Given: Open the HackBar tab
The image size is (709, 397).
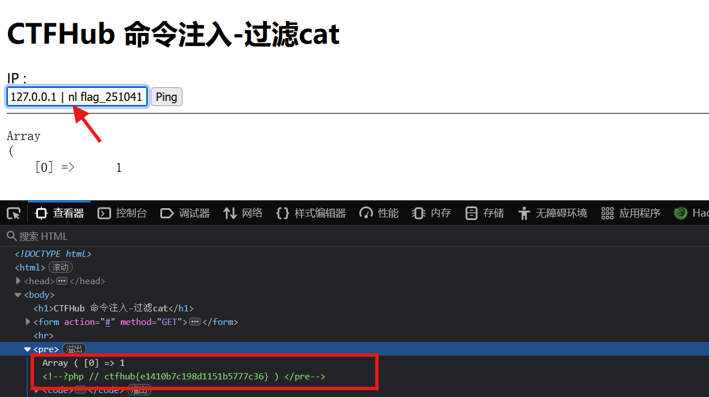Looking at the screenshot, I should [691, 213].
